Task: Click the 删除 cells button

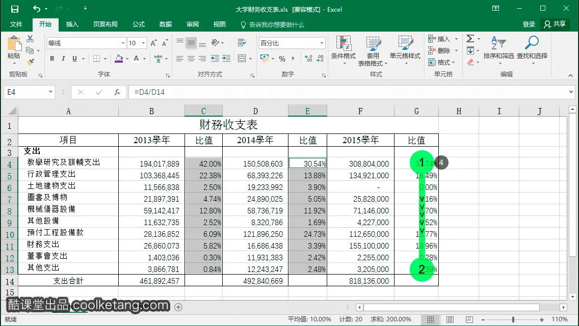Action: 443,50
